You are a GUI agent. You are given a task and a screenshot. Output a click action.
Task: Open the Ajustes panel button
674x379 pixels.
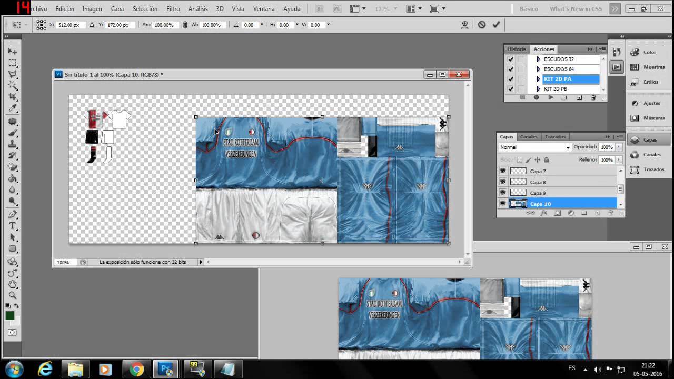click(649, 103)
